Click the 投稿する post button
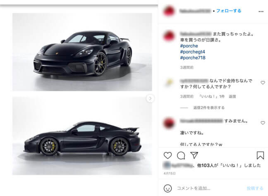Viewport: 268px width, 196px height. [255, 188]
